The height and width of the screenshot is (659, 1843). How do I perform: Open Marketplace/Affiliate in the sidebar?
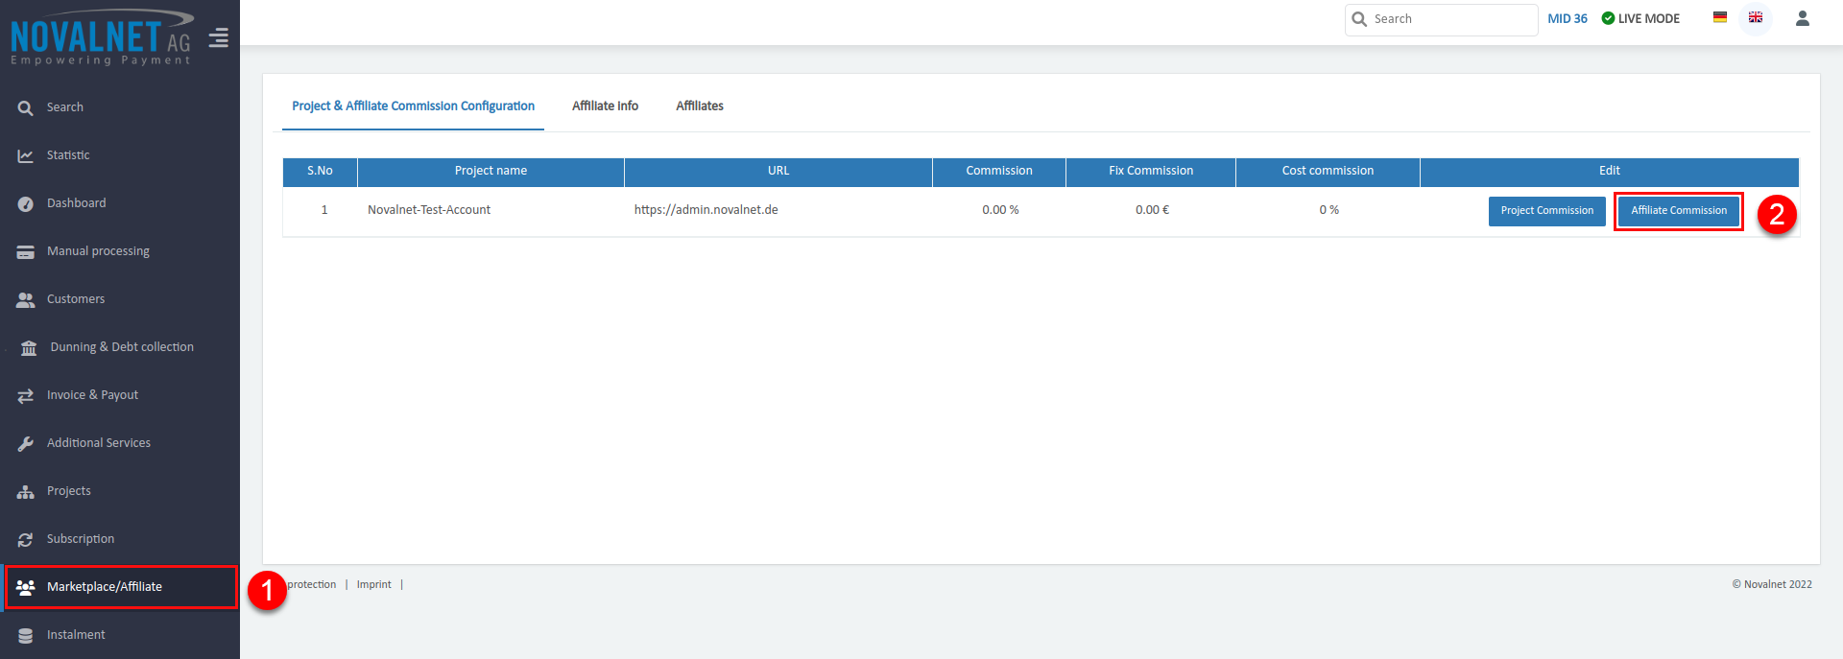pyautogui.click(x=104, y=587)
